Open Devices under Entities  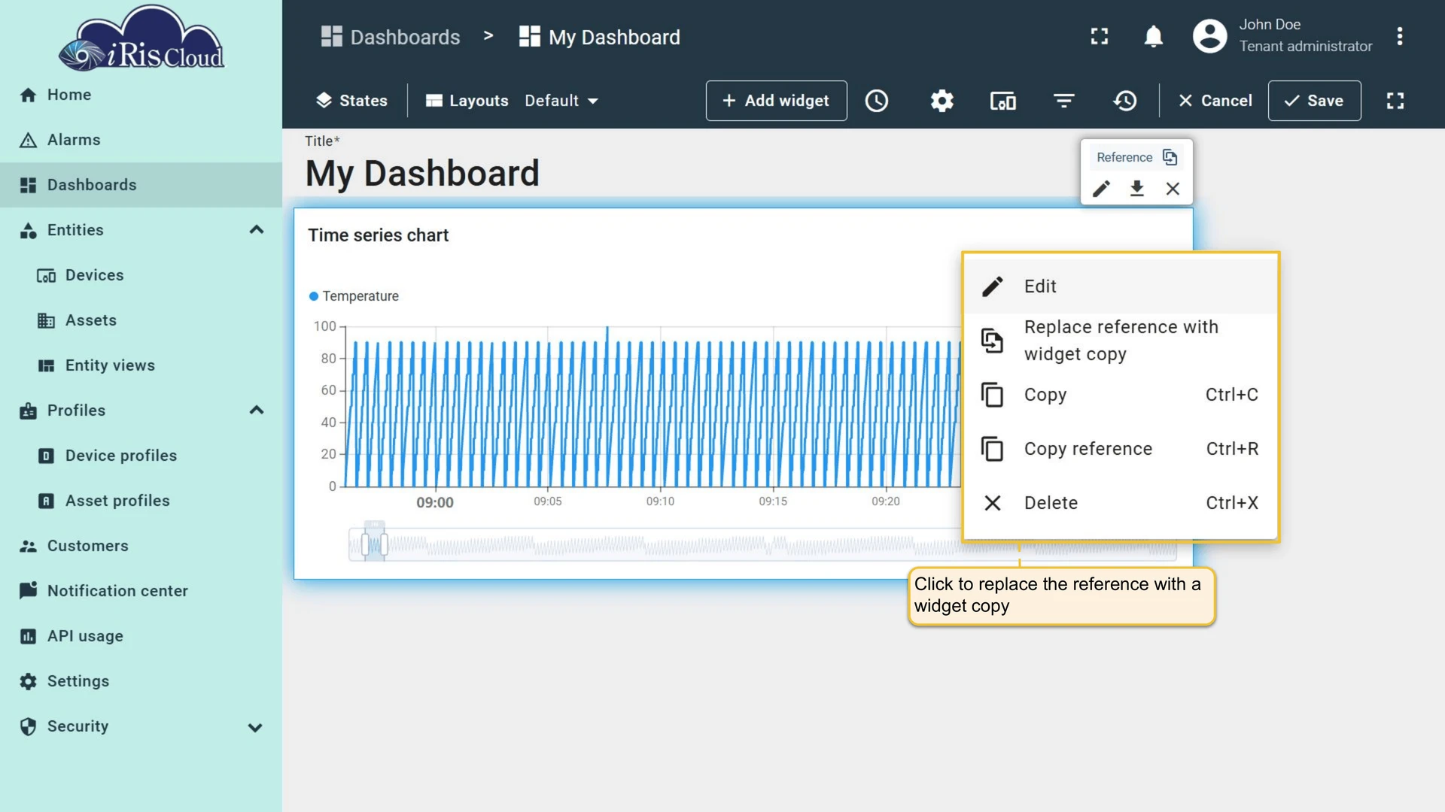[x=141, y=275]
